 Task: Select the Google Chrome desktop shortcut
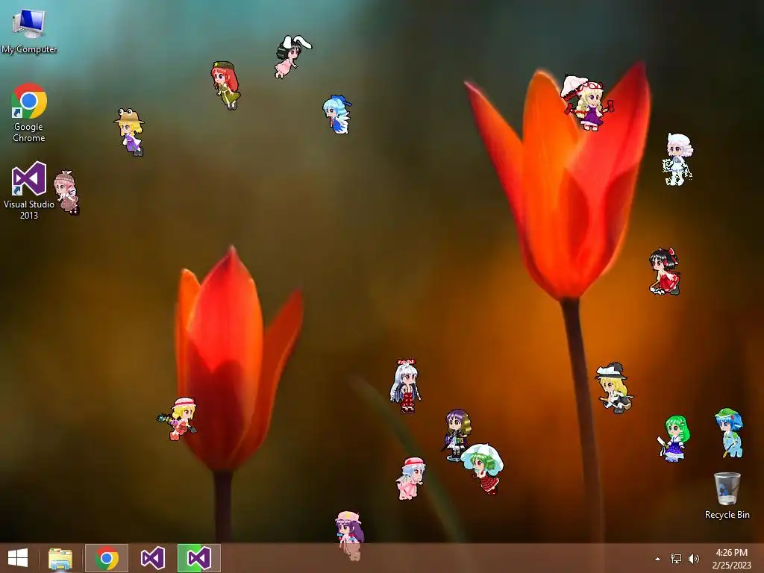coord(29,113)
